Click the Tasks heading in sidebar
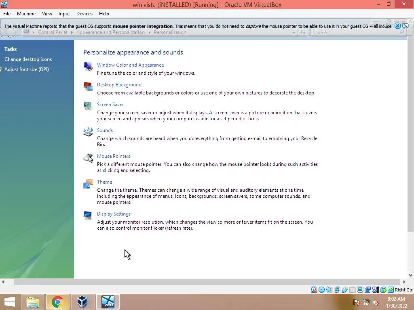414x310 pixels. (x=11, y=49)
